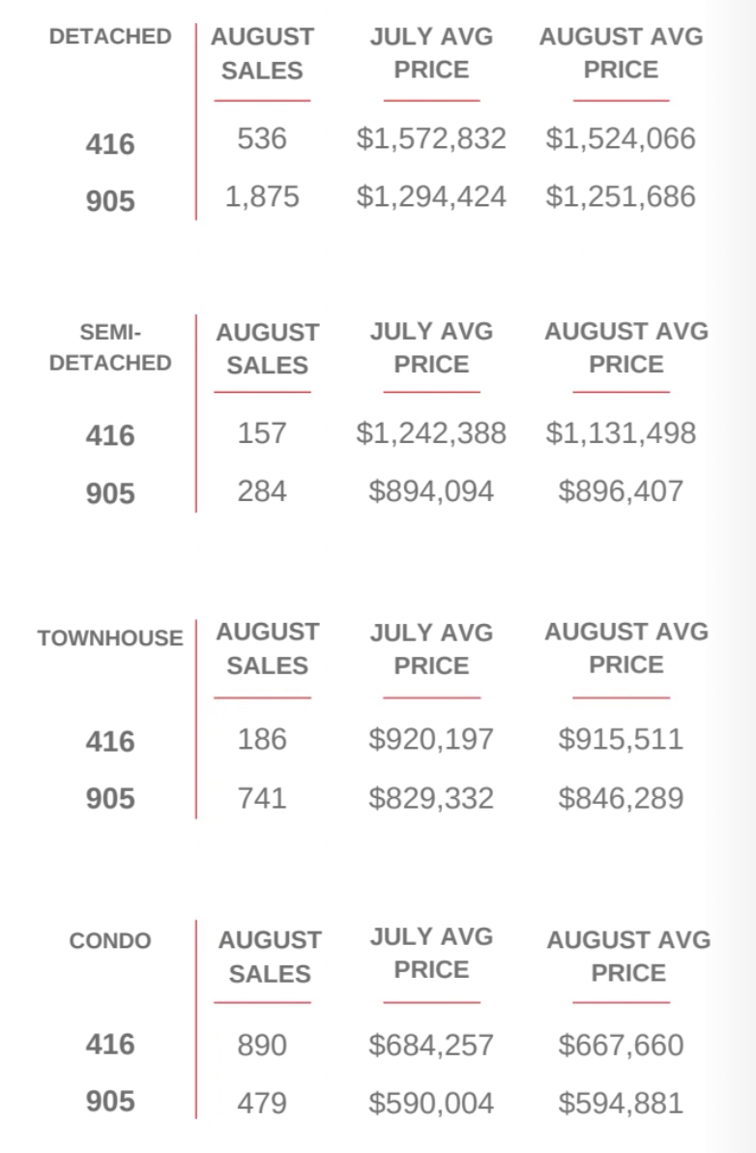Click the TOWNHOUSE section heading
The image size is (756, 1153).
pos(110,638)
